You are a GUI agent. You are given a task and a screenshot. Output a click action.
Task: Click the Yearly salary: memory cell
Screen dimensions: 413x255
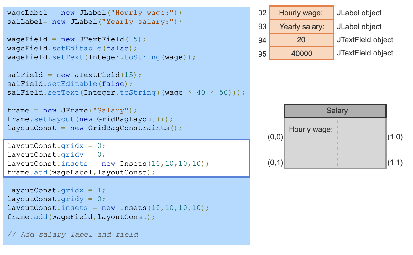pos(301,27)
